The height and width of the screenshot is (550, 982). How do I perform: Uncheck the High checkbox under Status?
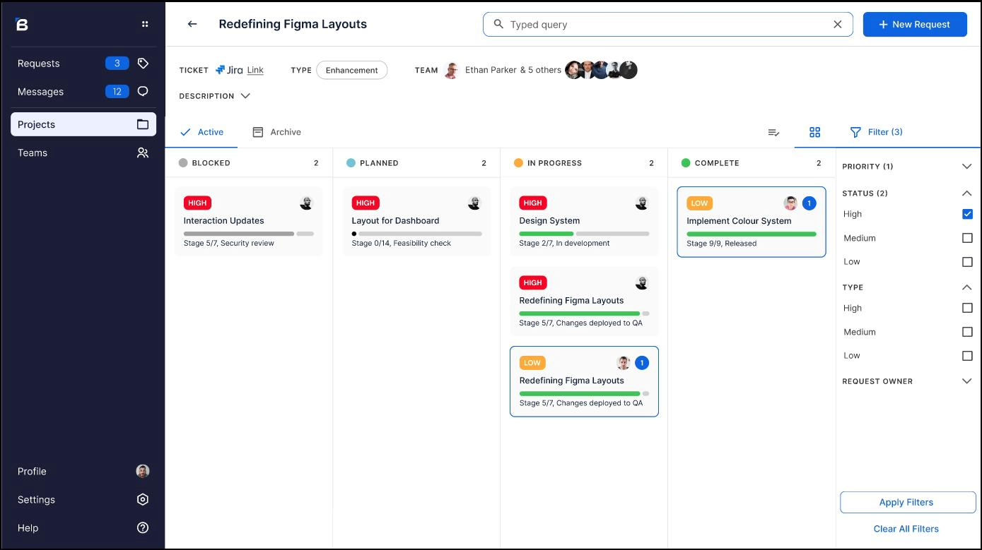pos(967,214)
